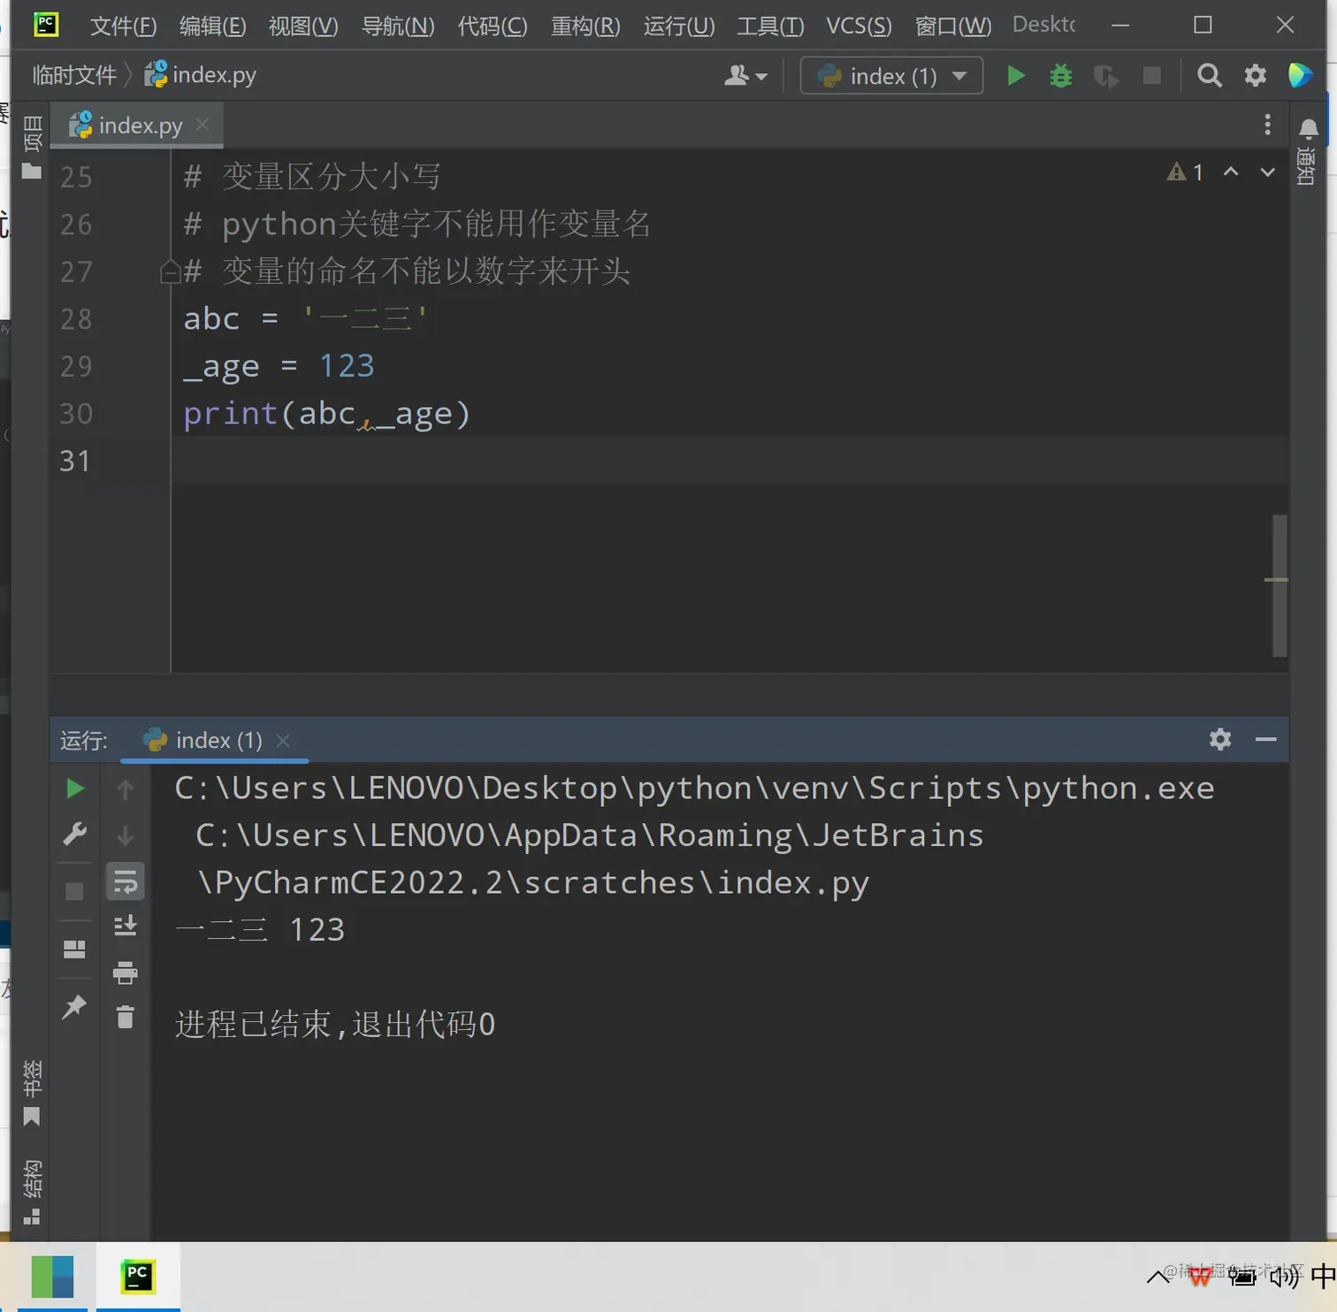This screenshot has height=1312, width=1337.
Task: Open the 结构 structure tool window
Action: point(32,1192)
